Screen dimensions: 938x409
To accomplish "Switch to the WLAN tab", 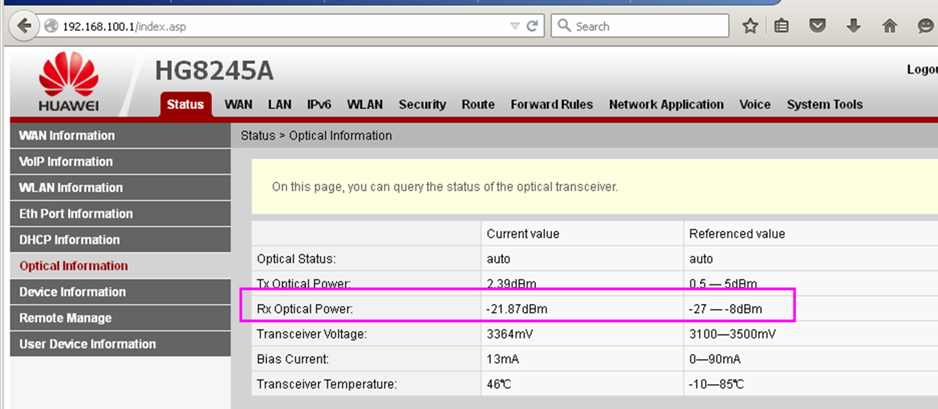I will [365, 104].
